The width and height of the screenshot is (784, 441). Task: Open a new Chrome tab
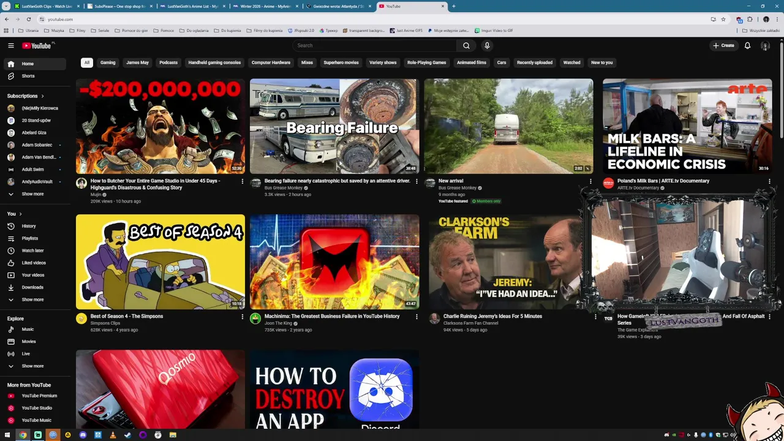tap(454, 6)
